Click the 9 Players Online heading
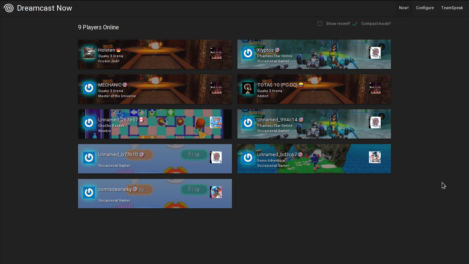 [99, 27]
